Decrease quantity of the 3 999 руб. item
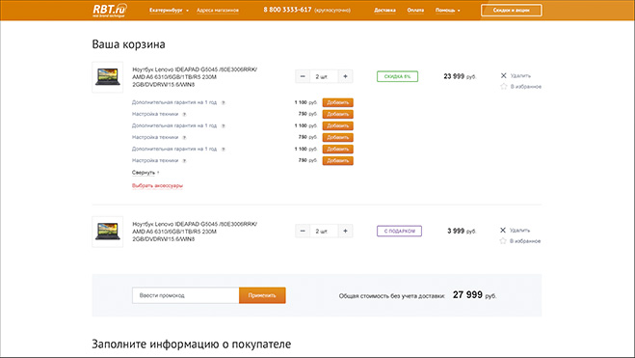 (303, 231)
